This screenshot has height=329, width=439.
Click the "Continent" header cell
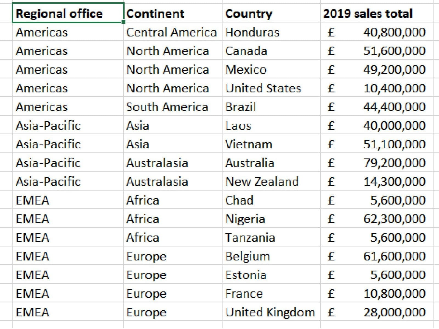click(155, 13)
